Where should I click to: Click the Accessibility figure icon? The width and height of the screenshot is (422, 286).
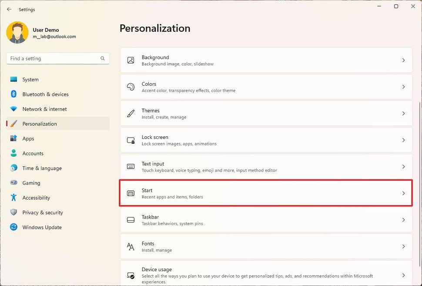tap(13, 198)
